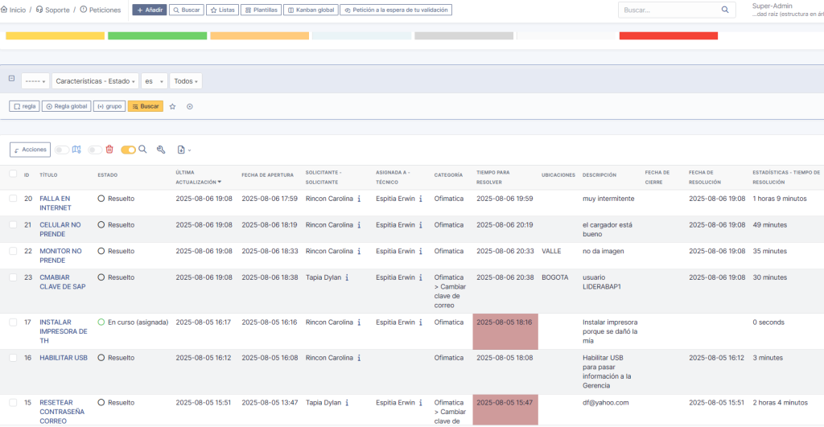
Task: Toggle the show deleted items switch
Action: coord(95,150)
